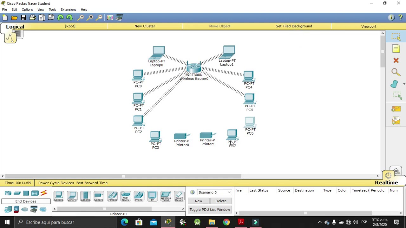Viewport: 406px width, 228px height.
Task: Select WRT300N Wireless Router0 on canvas
Action: click(x=194, y=68)
